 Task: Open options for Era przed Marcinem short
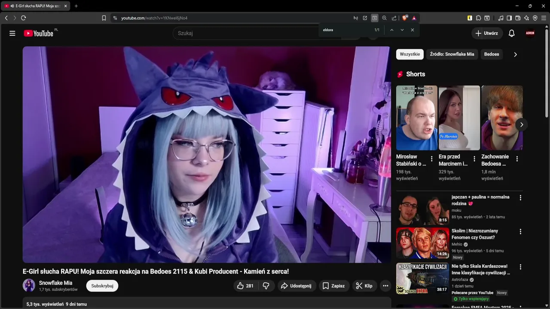[474, 159]
